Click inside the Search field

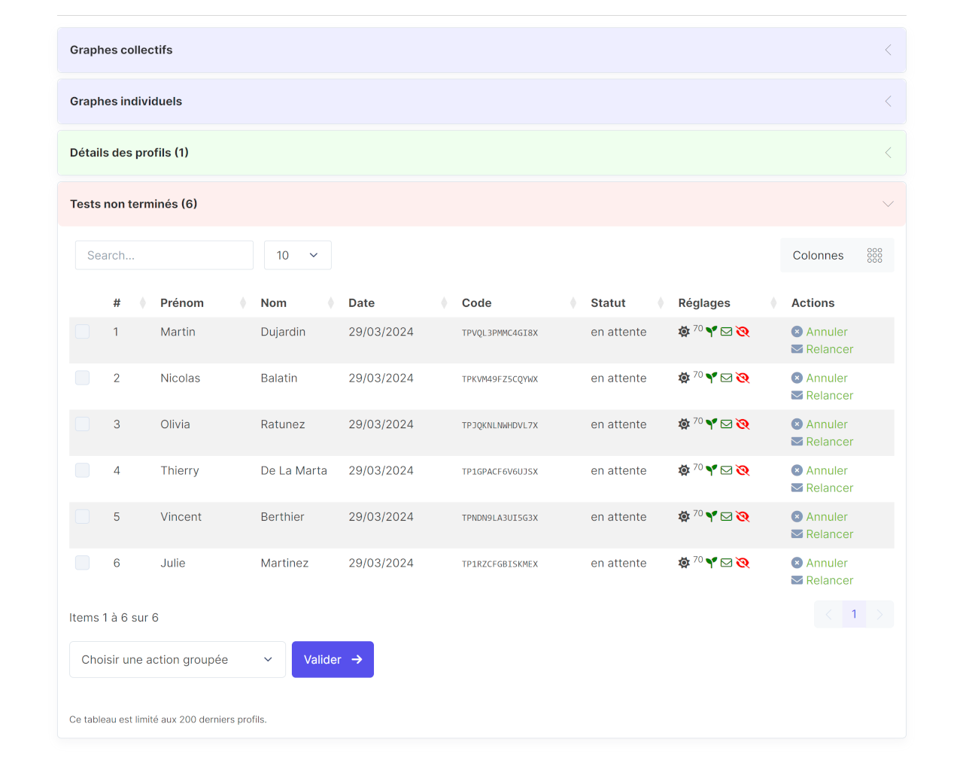pos(164,256)
